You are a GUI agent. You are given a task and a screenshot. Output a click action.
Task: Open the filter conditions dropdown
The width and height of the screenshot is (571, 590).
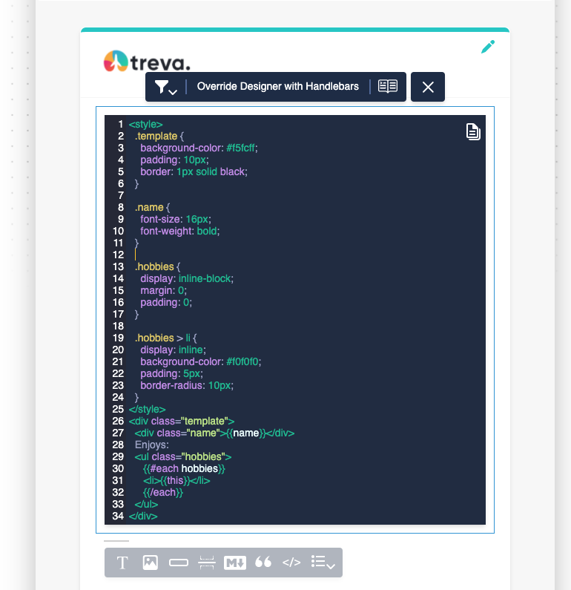point(166,87)
